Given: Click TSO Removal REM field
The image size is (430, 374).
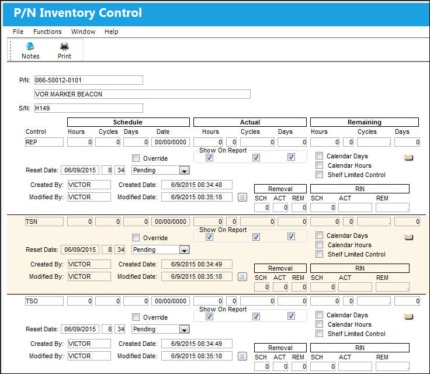Looking at the screenshot, I should 299,366.
